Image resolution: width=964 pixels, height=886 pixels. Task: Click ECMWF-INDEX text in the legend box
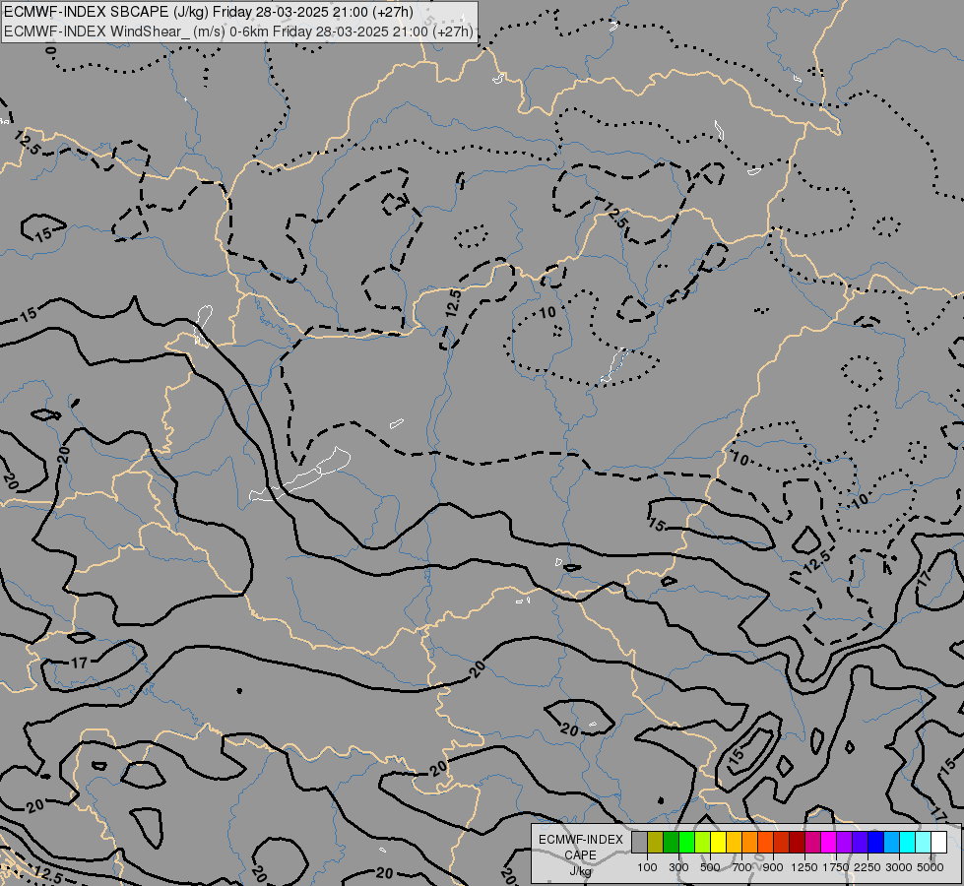tap(581, 840)
